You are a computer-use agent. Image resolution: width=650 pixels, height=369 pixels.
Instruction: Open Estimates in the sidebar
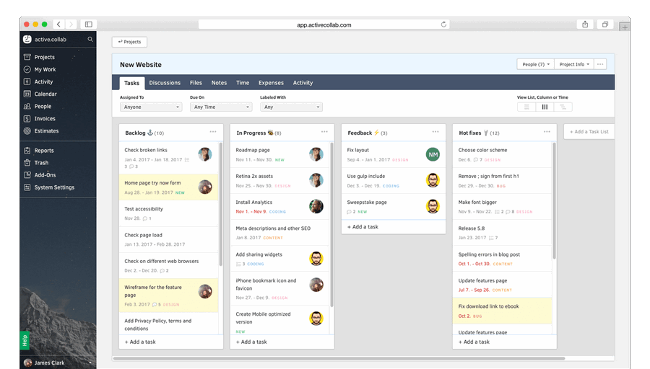pos(46,130)
